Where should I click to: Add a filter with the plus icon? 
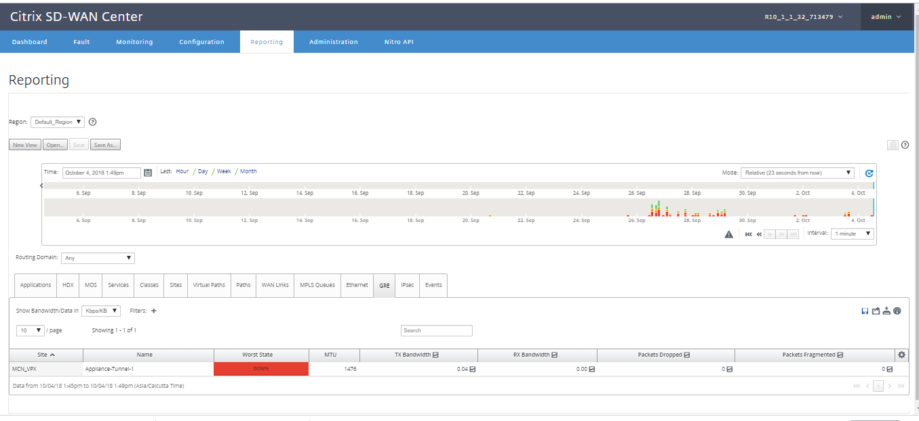(153, 311)
